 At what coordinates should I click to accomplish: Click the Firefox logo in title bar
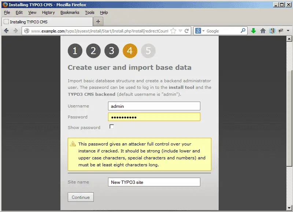coord(5,4)
